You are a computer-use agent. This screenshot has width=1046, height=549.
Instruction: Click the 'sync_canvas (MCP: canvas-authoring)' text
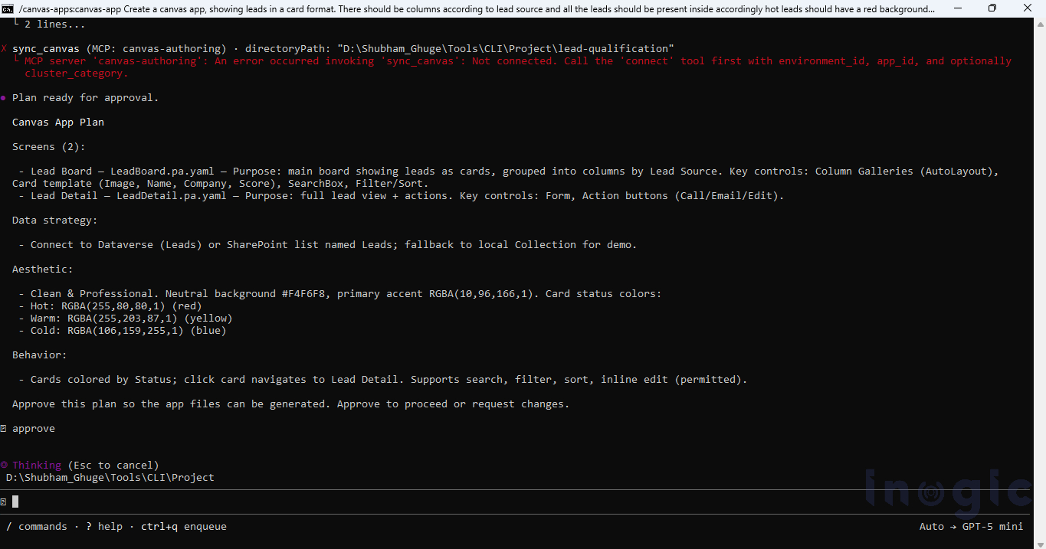pos(119,49)
